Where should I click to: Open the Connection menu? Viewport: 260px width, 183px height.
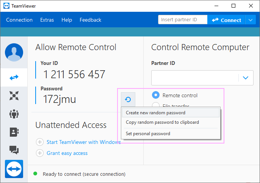pos(19,20)
